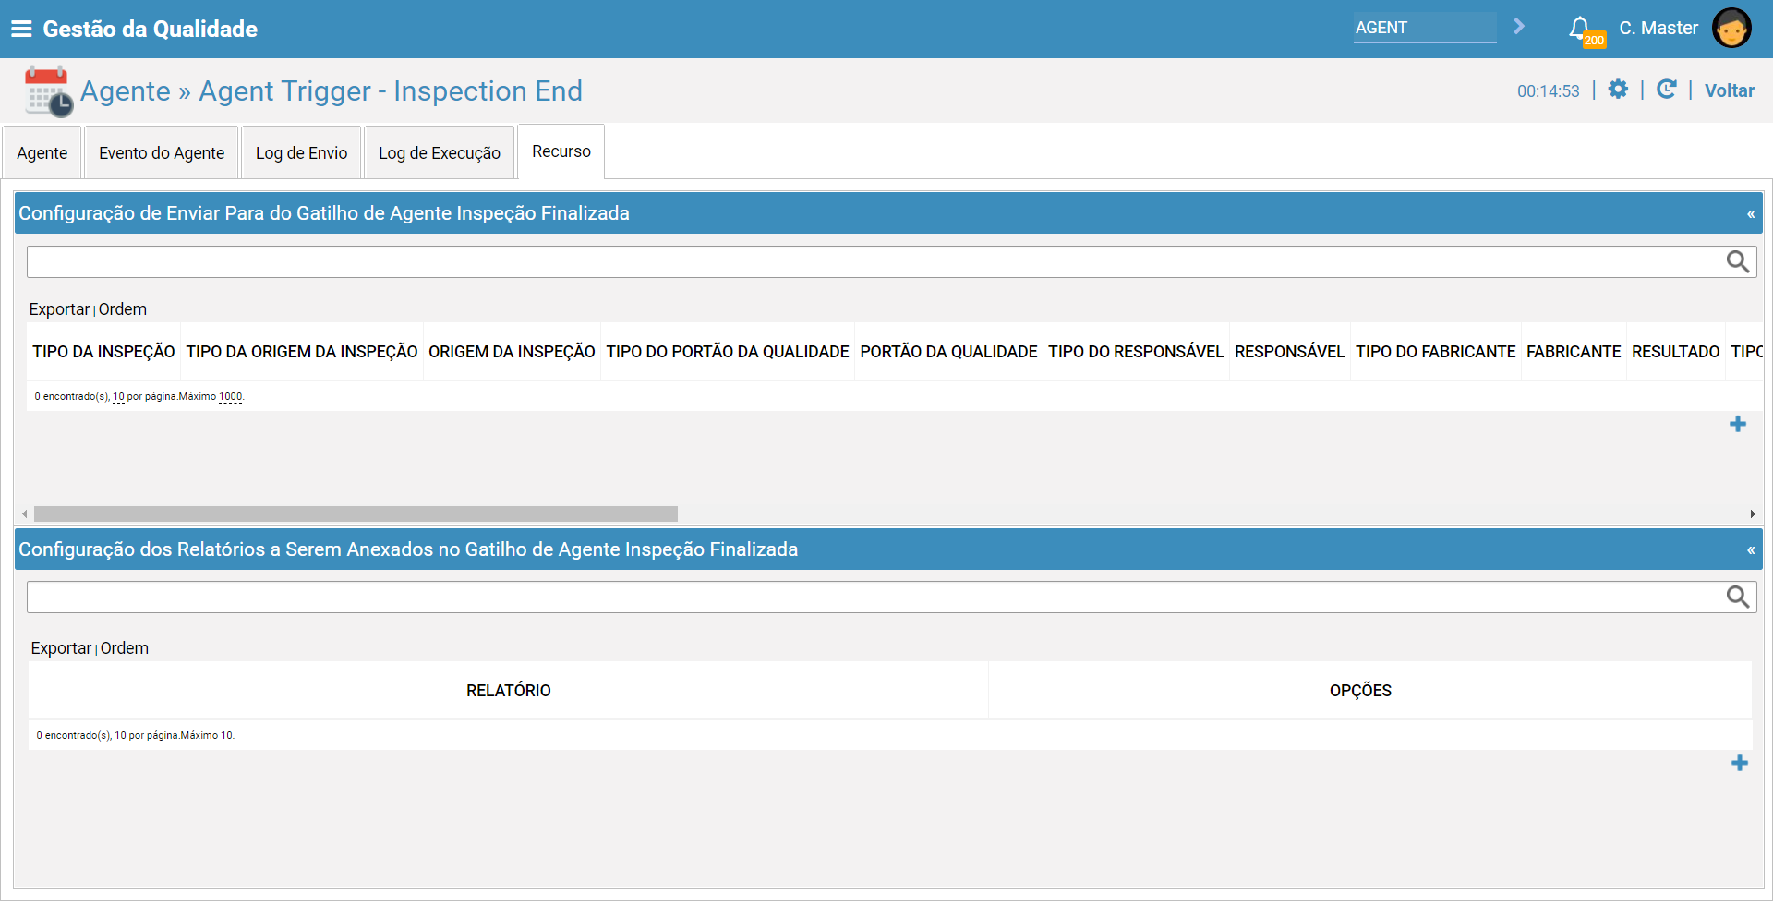The height and width of the screenshot is (905, 1773).
Task: Collapse the Enviar Para configuration panel
Action: point(1751,214)
